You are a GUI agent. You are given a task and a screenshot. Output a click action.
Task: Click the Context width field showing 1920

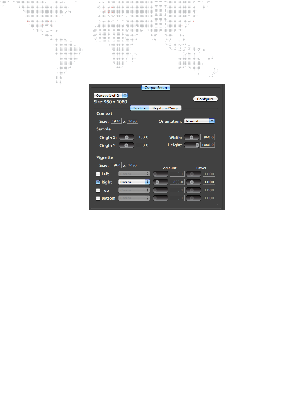116,121
